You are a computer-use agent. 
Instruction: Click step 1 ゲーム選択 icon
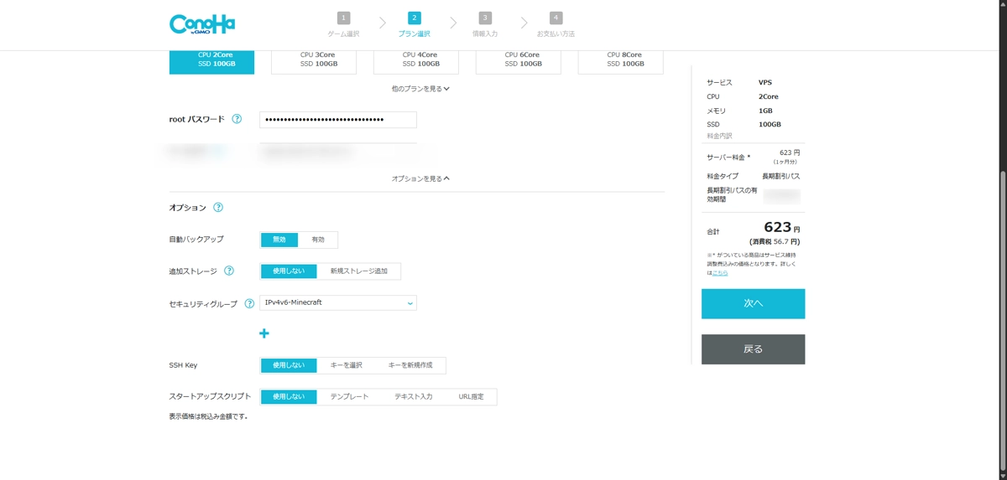coord(343,18)
